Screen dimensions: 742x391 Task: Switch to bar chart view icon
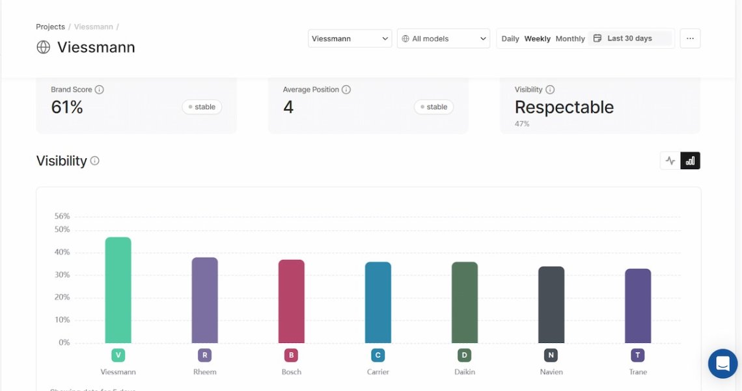click(690, 161)
